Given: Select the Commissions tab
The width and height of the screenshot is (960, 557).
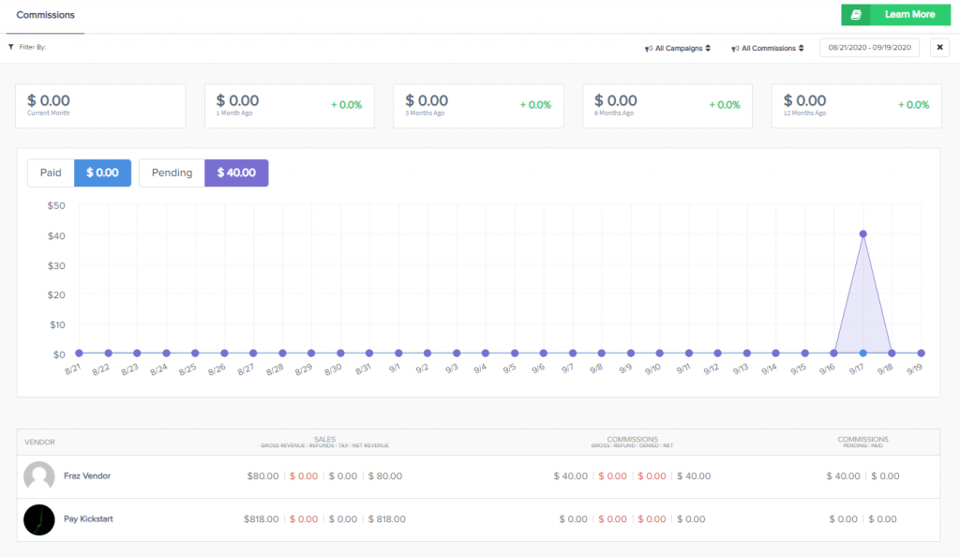Looking at the screenshot, I should (x=45, y=16).
